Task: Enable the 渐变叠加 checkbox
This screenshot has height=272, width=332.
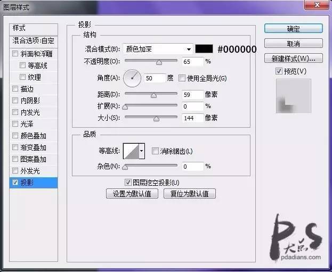Action: pyautogui.click(x=15, y=147)
